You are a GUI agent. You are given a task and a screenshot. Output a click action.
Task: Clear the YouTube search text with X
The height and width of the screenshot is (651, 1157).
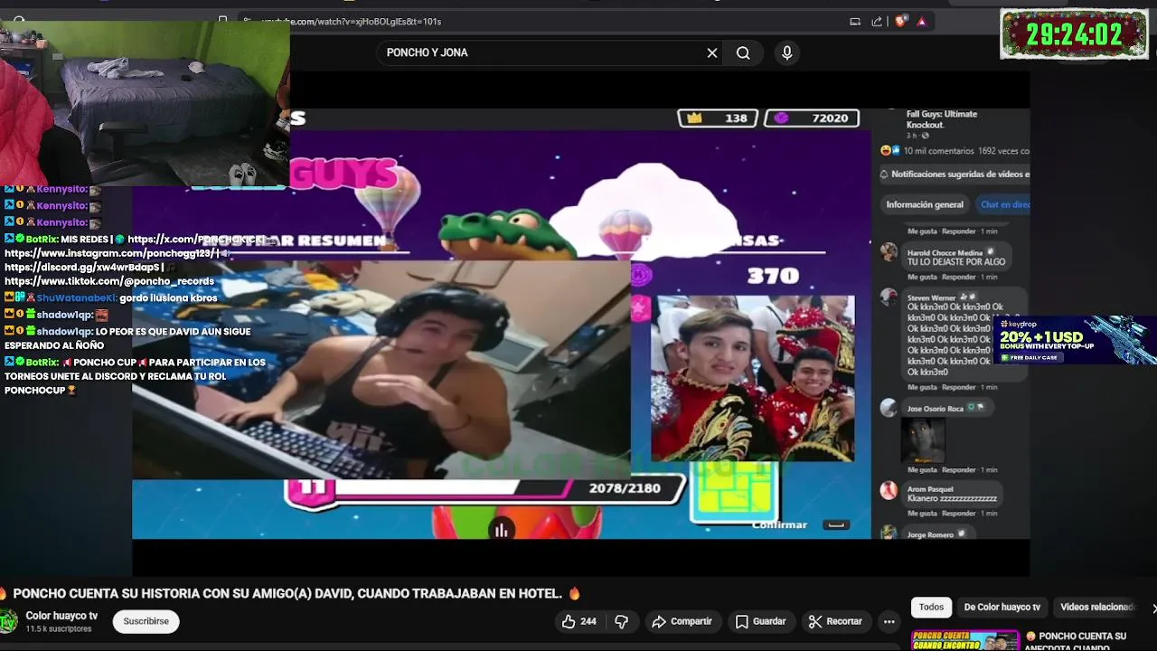(712, 52)
